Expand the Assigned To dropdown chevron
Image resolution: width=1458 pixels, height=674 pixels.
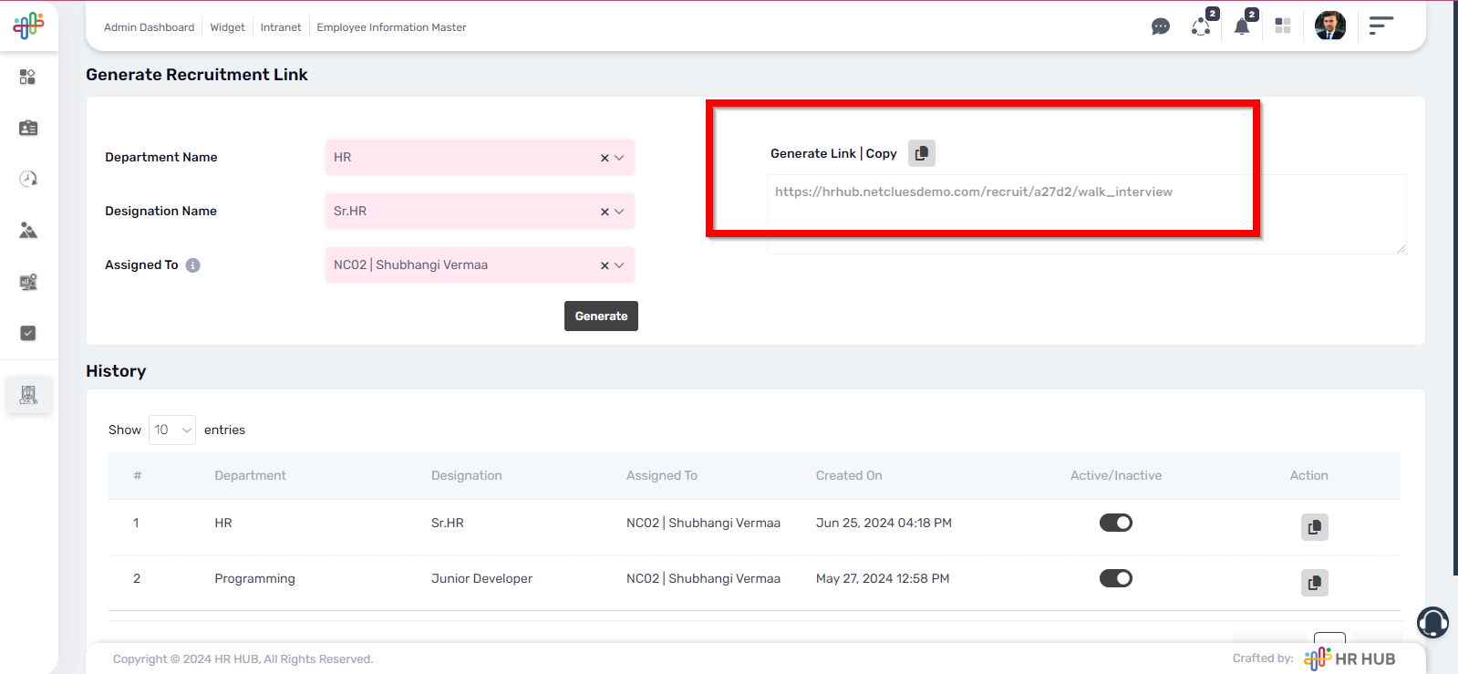(x=619, y=265)
